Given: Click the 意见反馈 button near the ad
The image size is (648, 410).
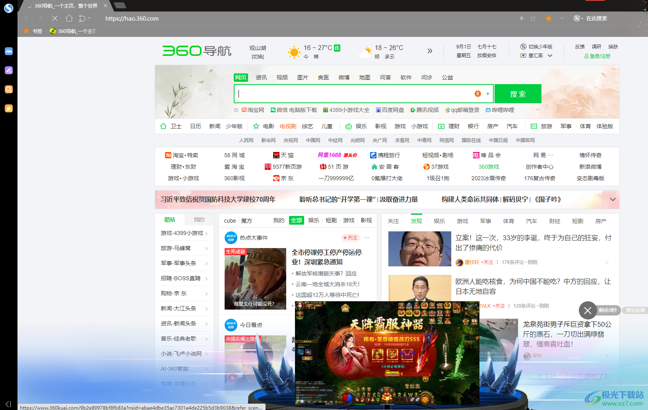Looking at the screenshot, I should [635, 310].
